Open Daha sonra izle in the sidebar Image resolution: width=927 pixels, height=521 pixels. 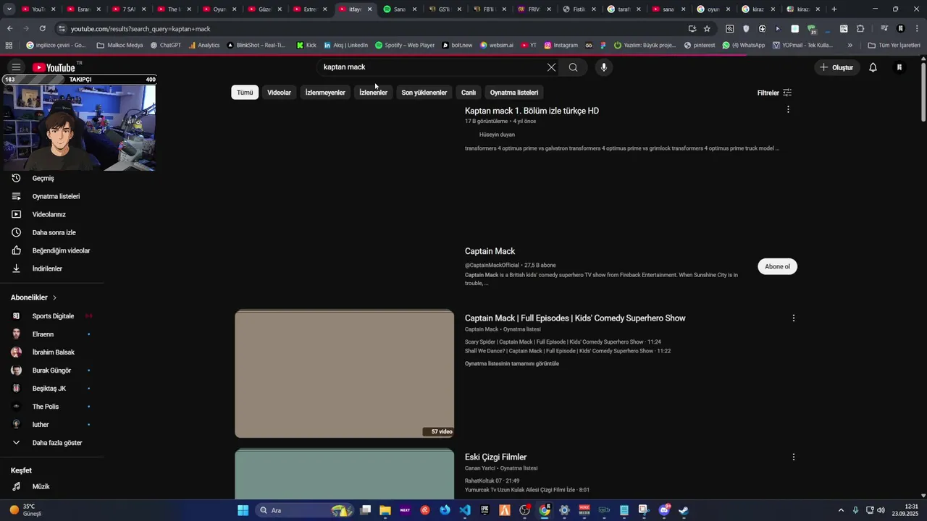52,232
